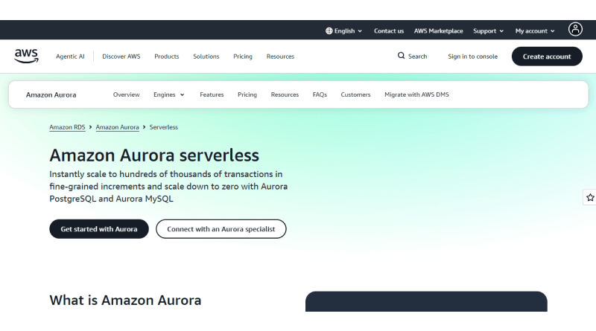Image resolution: width=596 pixels, height=331 pixels.
Task: Open Resources in main AWS navigation
Action: pyautogui.click(x=280, y=57)
